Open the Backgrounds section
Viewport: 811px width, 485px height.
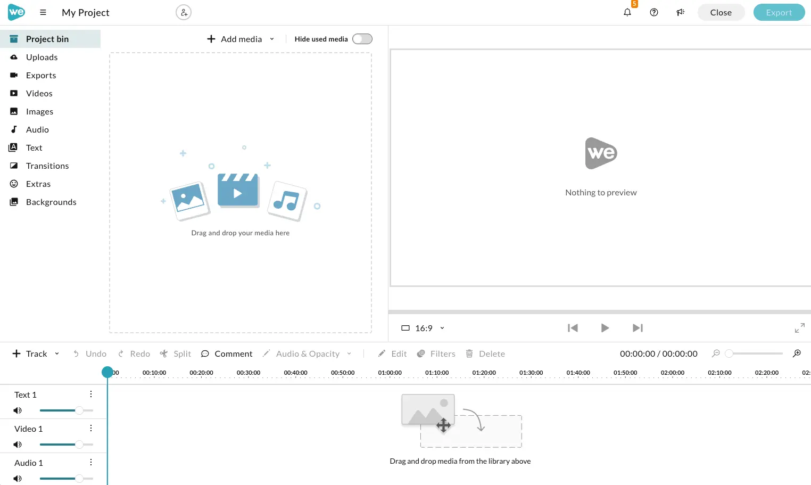[x=50, y=202]
